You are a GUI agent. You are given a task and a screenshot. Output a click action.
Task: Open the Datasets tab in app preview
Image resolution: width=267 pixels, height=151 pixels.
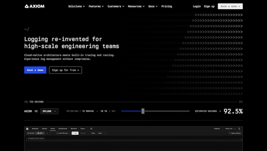point(35,129)
